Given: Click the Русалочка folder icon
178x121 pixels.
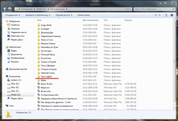Looking at the screenshot, I should (39, 58).
